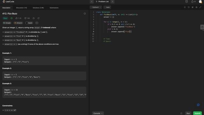This screenshot has height=115, width=204.
Task: Reset code to default icon
Action: [x=189, y=7]
